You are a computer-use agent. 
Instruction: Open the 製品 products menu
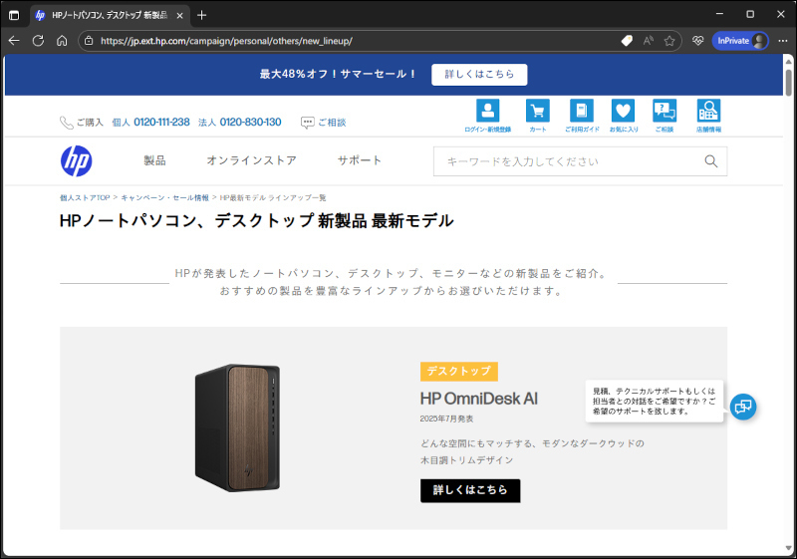(x=154, y=160)
